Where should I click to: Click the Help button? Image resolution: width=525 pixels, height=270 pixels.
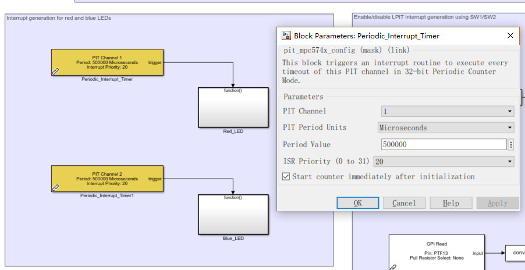pyautogui.click(x=450, y=203)
